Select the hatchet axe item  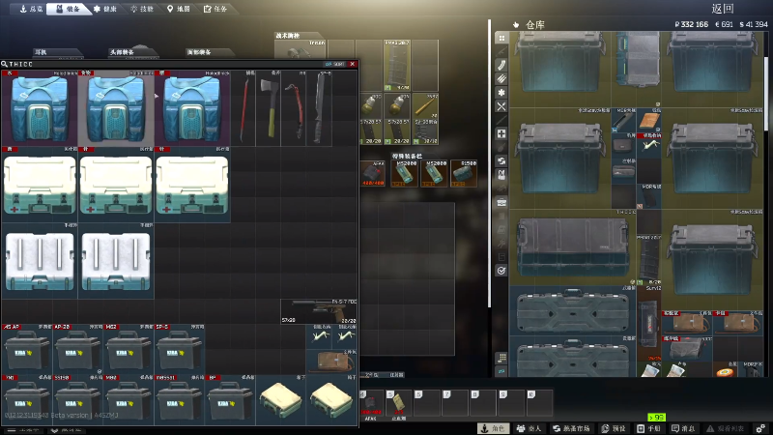[x=269, y=108]
